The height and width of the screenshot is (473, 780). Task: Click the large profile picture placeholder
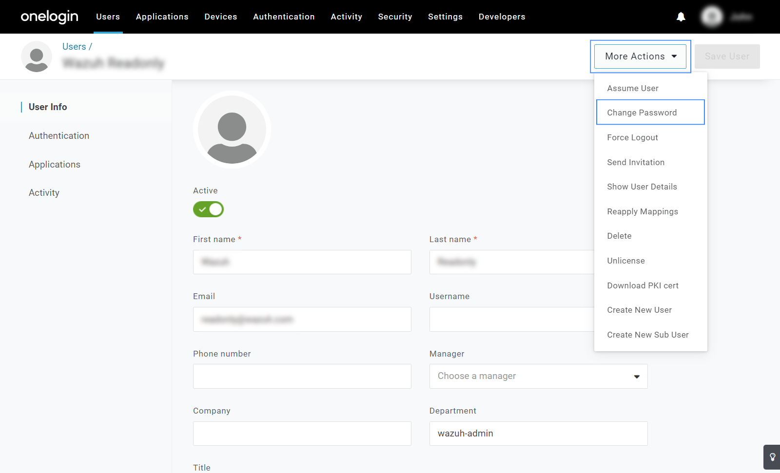(x=232, y=130)
